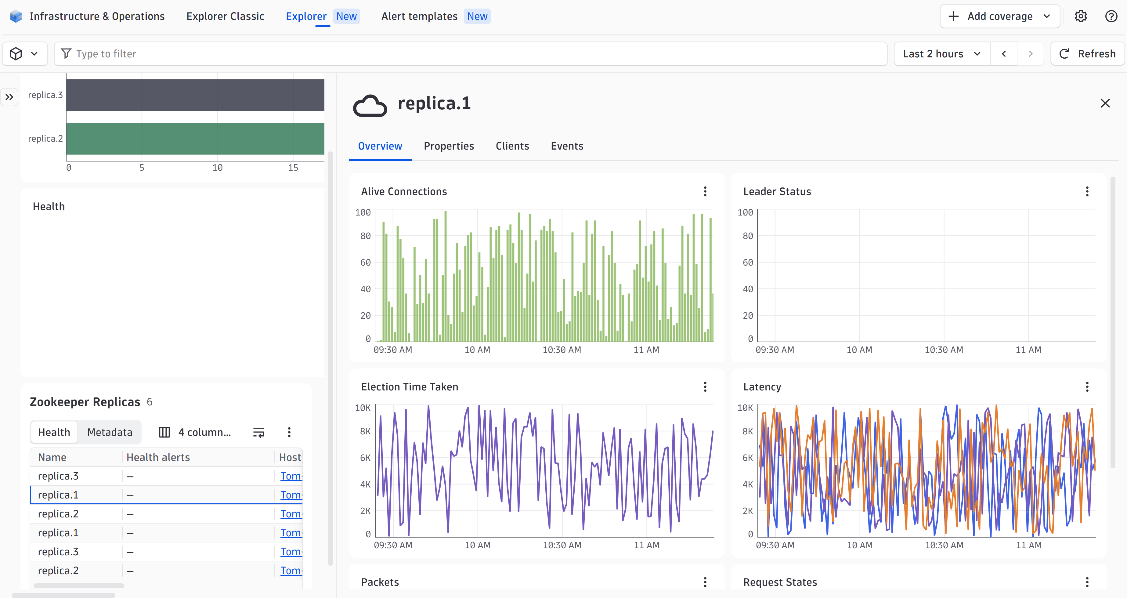
Task: Click the left panel vertical scrollbar
Action: pyautogui.click(x=330, y=358)
